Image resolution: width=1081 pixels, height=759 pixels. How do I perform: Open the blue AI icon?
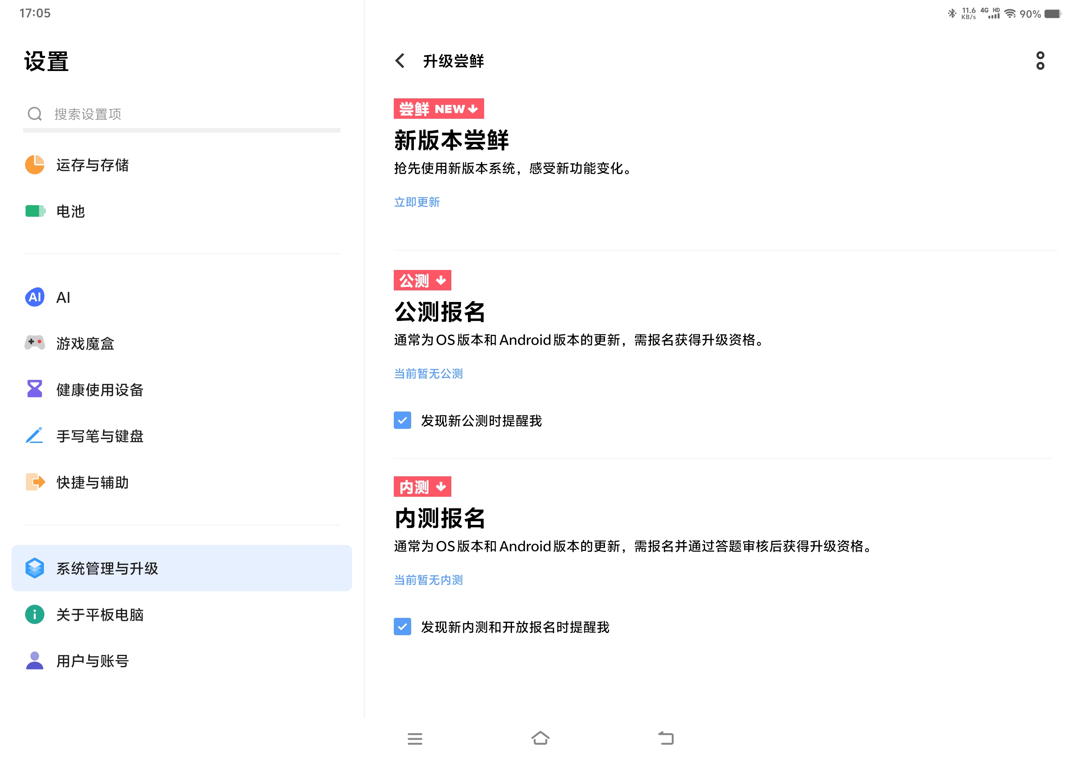point(35,297)
